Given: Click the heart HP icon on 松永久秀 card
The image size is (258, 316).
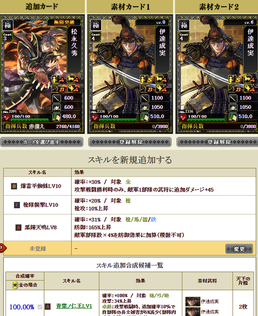Looking at the screenshot, I should [6, 118].
